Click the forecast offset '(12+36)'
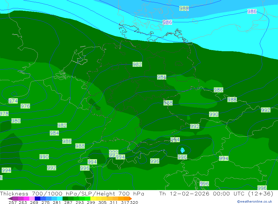 [261, 193]
